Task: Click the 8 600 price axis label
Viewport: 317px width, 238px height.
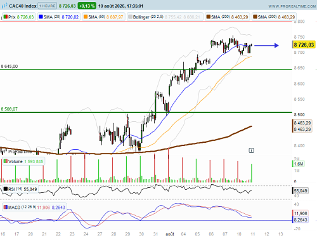Action: [299, 84]
